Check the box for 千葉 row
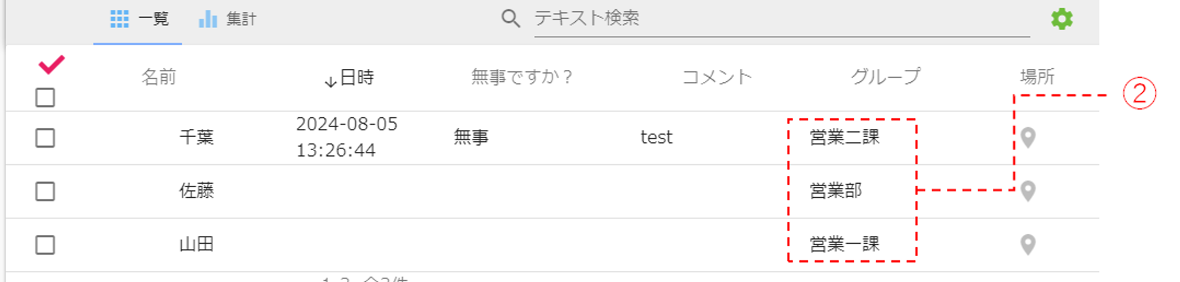 45,138
